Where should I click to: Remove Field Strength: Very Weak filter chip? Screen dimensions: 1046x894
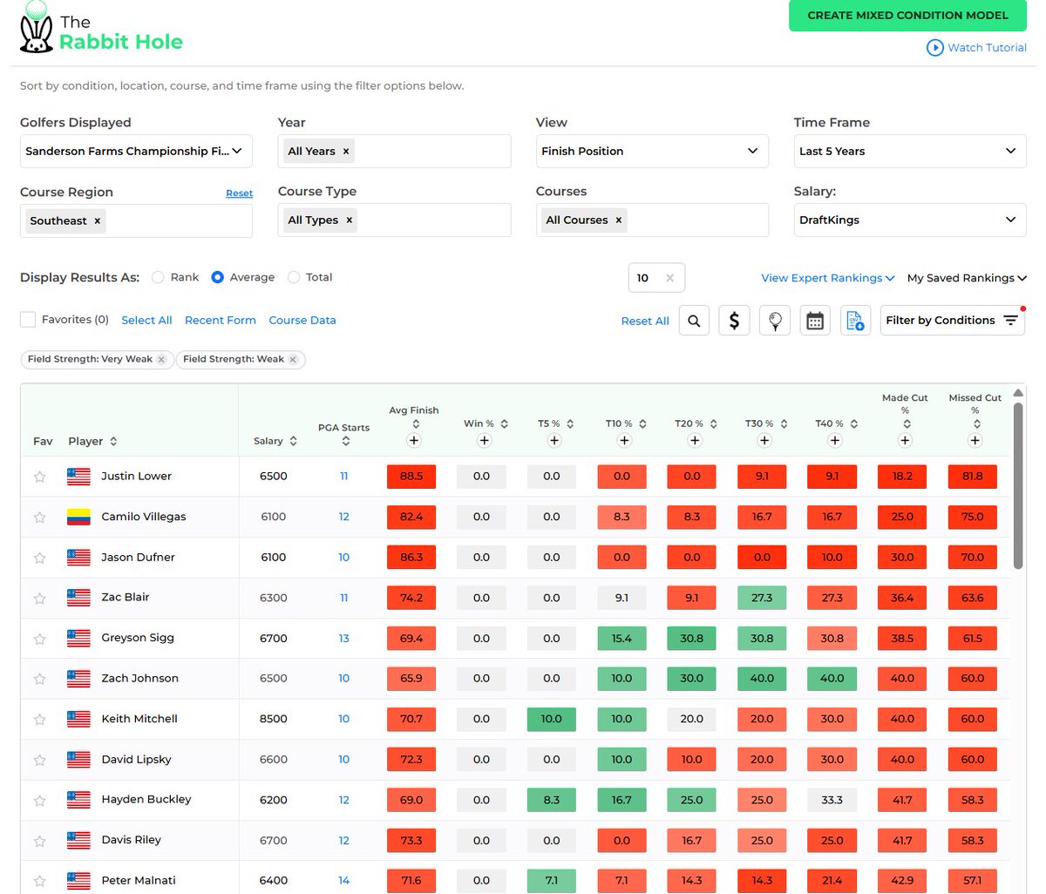pos(161,360)
